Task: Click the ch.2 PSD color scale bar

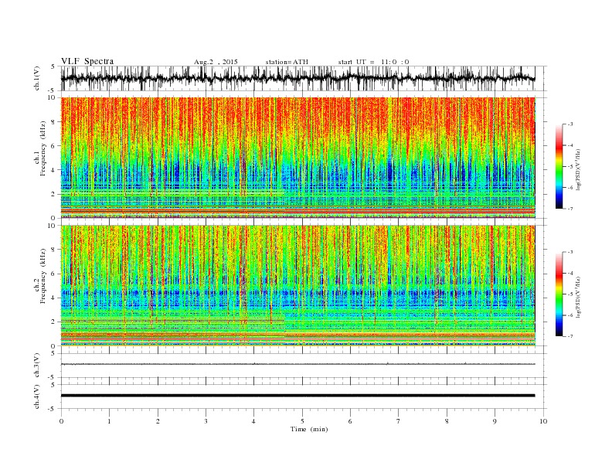Action: [559, 294]
